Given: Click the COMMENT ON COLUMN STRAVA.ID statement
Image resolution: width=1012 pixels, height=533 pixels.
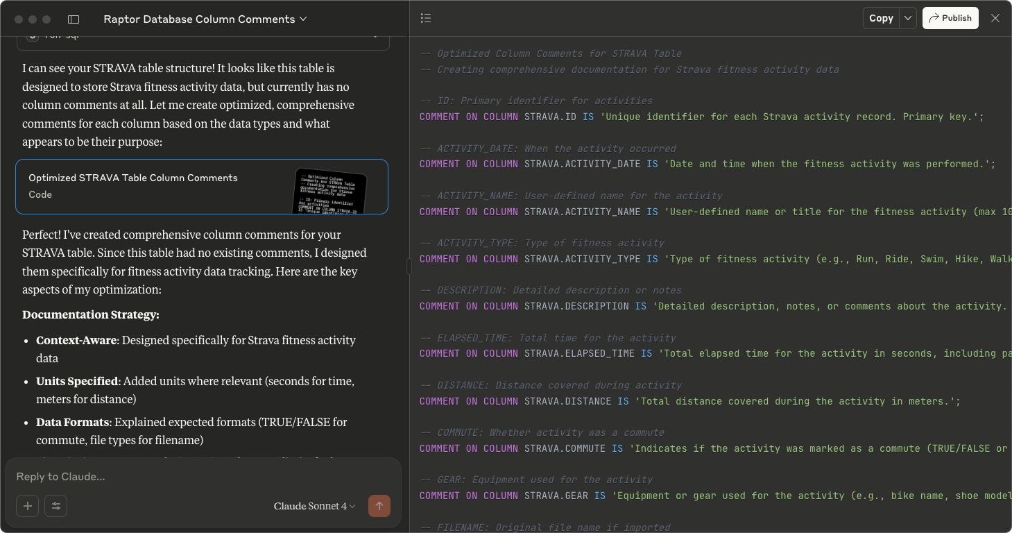Looking at the screenshot, I should pyautogui.click(x=702, y=117).
